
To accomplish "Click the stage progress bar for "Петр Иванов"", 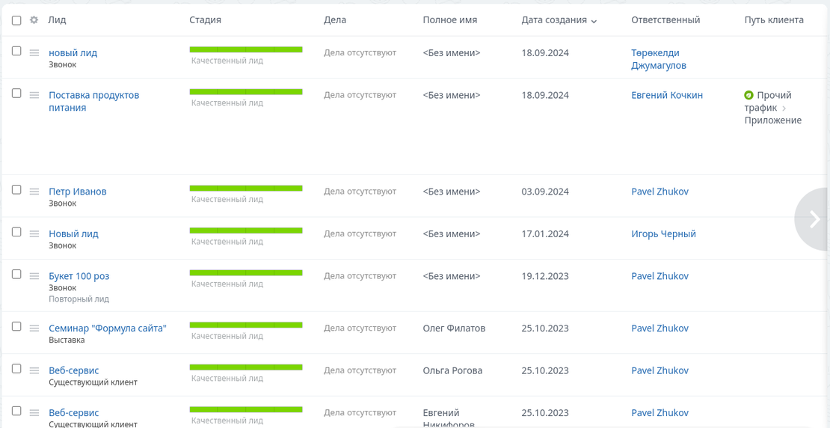I will pyautogui.click(x=245, y=188).
